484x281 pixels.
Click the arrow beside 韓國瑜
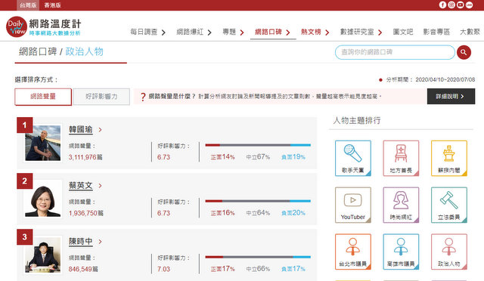click(x=100, y=130)
